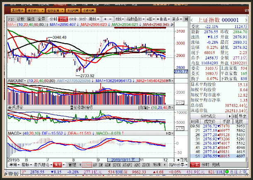The height and width of the screenshot is (180, 253).
Task: Open the 4图 layout dropdown
Action: click(x=151, y=19)
